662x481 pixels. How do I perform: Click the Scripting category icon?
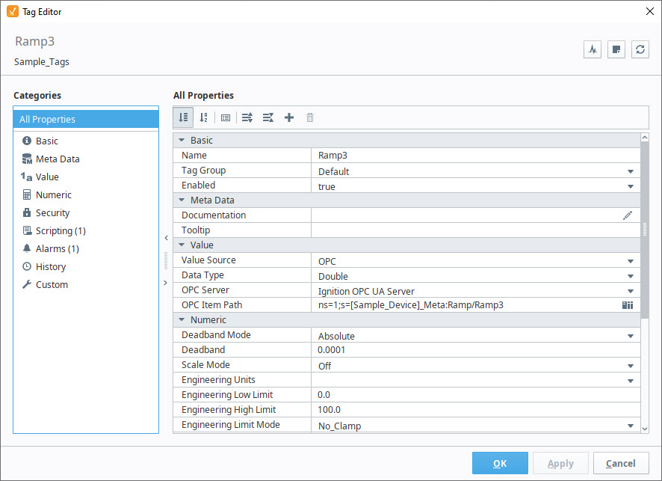pos(27,231)
